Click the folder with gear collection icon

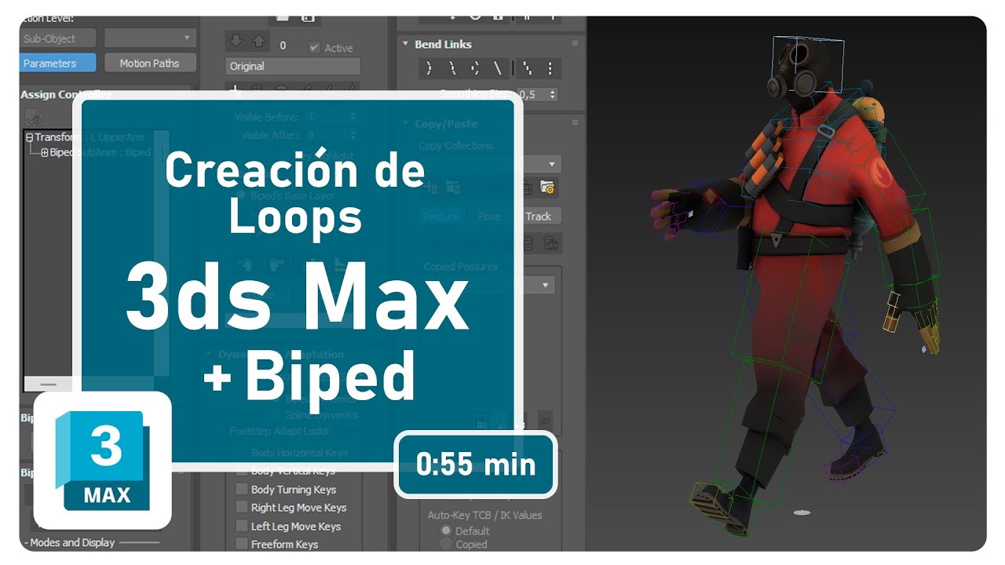pyautogui.click(x=548, y=188)
